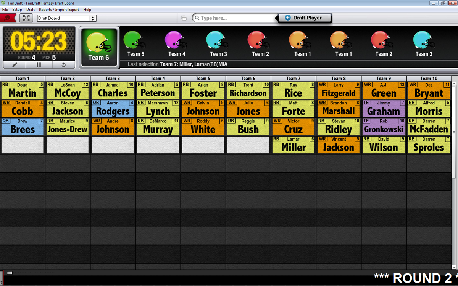This screenshot has width=458, height=286.
Task: Select the Dez Bryant player card
Action: pos(429,90)
